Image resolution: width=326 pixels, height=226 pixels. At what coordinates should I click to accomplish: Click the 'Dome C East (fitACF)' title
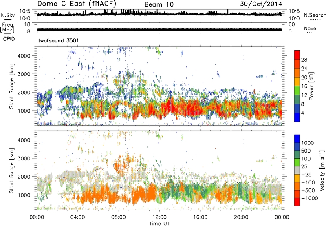pos(77,4)
